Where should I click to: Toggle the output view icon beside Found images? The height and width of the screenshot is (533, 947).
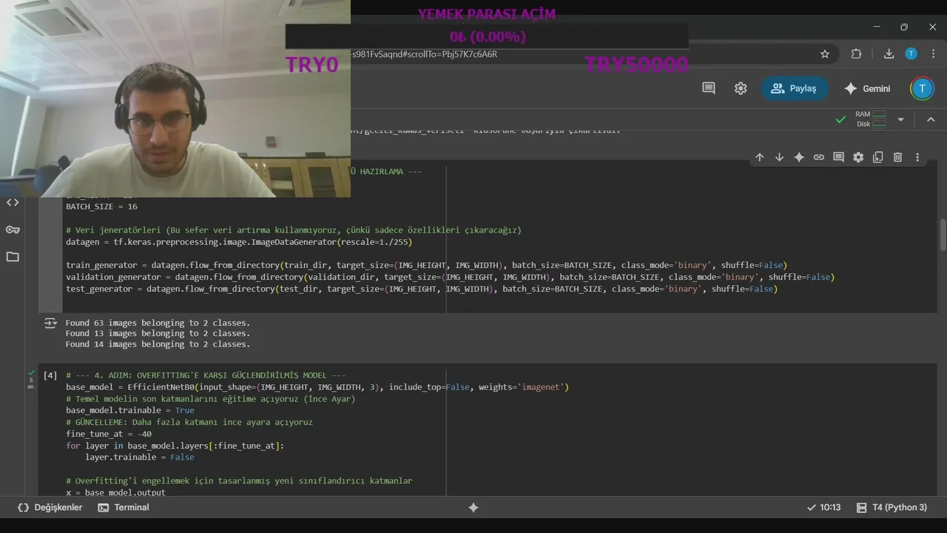[x=50, y=323]
